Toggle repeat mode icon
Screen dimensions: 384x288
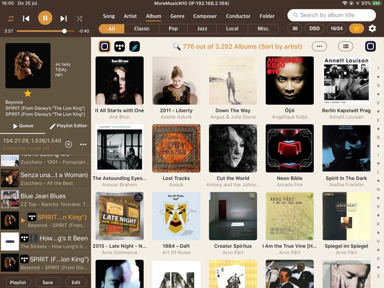tap(11, 19)
